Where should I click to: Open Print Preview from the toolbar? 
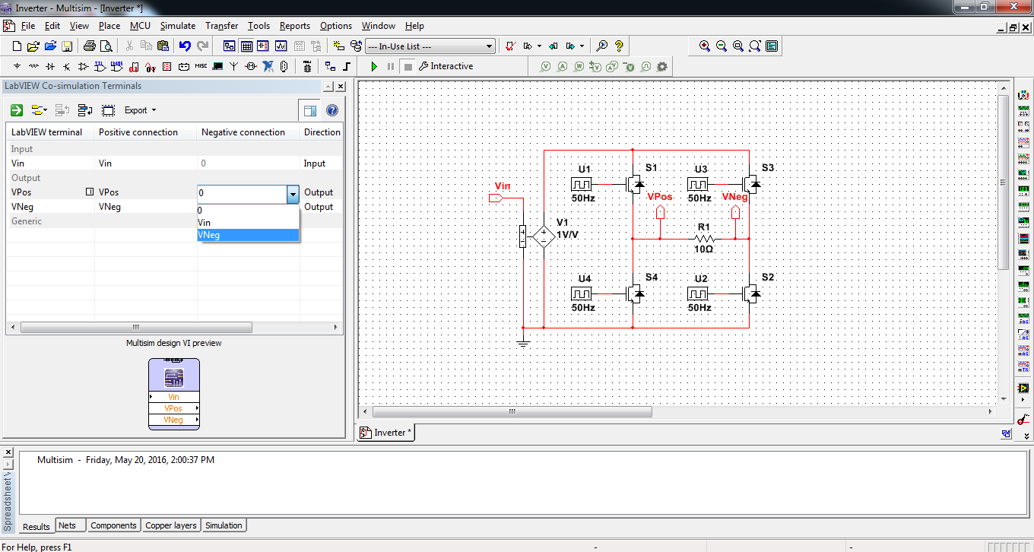tap(106, 46)
